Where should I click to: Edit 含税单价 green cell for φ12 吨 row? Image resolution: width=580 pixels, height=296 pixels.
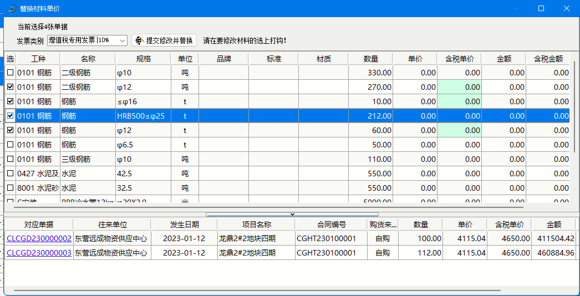(x=459, y=87)
